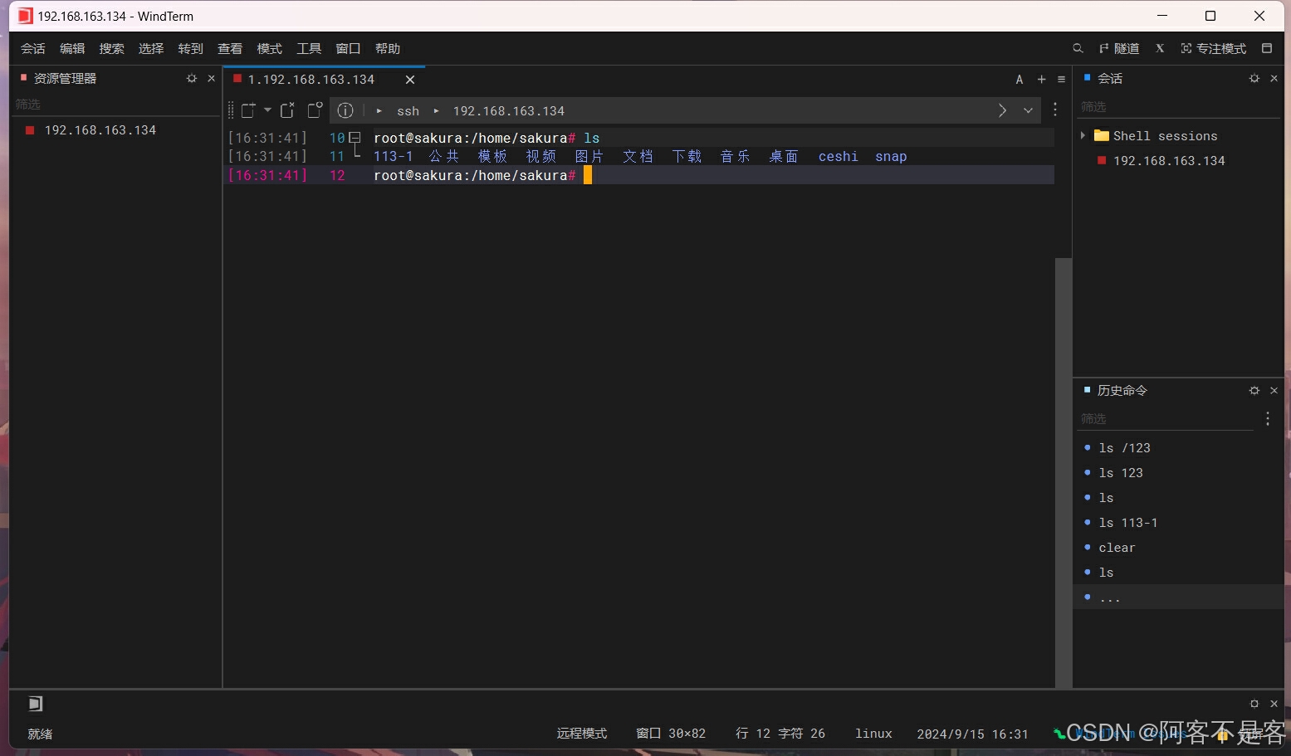1291x756 pixels.
Task: Open the 帮助 menu
Action: (388, 48)
